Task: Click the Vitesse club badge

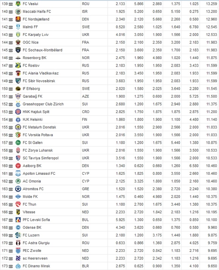Action: tap(18, 212)
